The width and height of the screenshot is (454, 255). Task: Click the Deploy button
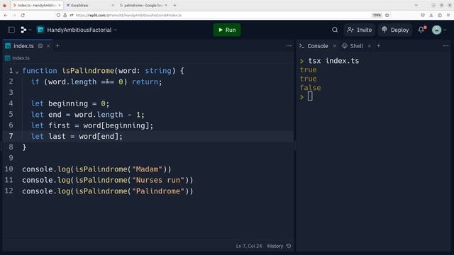395,30
